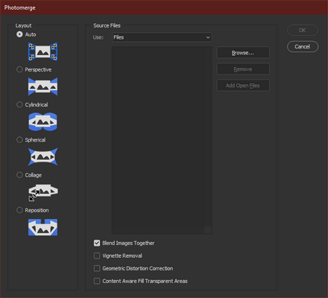Image resolution: width=328 pixels, height=298 pixels.
Task: Click the Layout group label
Action: coord(23,25)
